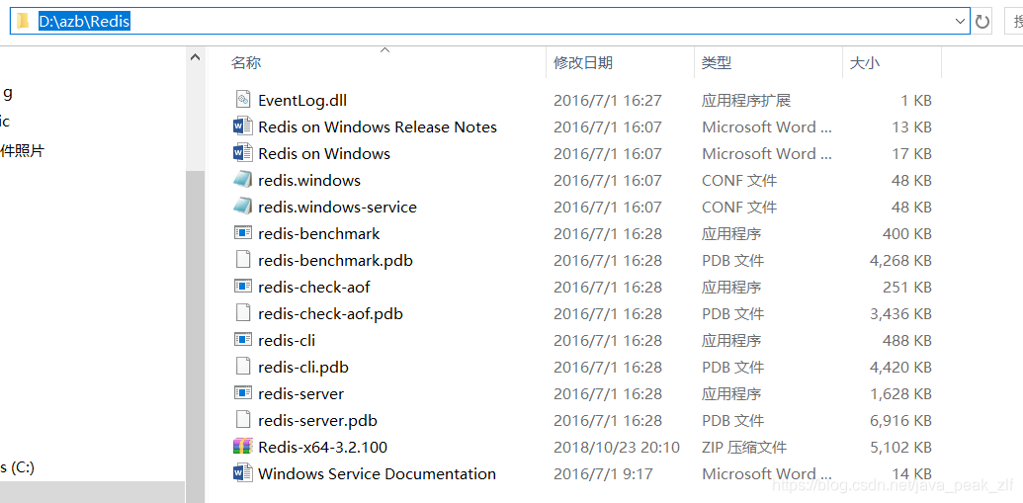
Task: Click the 400 KB size value
Action: click(907, 233)
